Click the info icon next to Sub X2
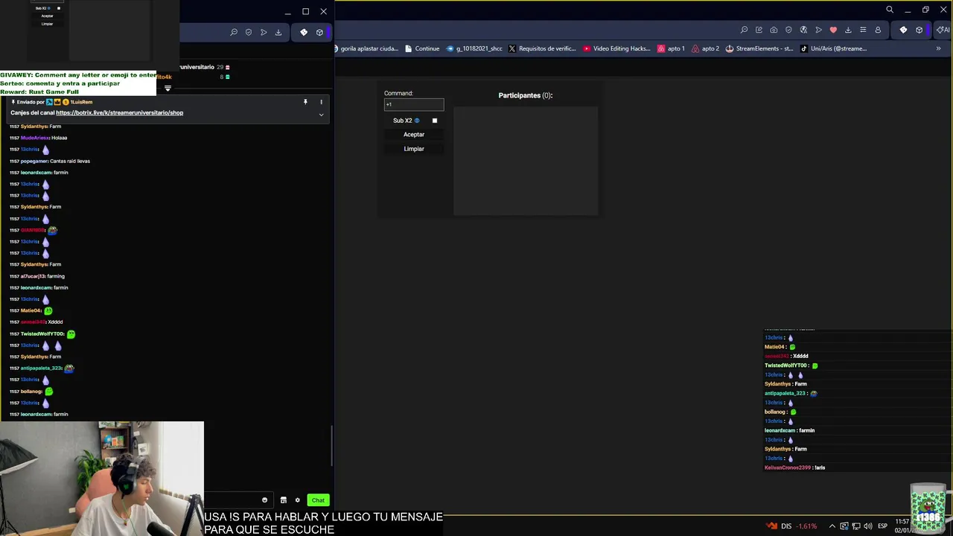This screenshot has width=953, height=536. 417,121
